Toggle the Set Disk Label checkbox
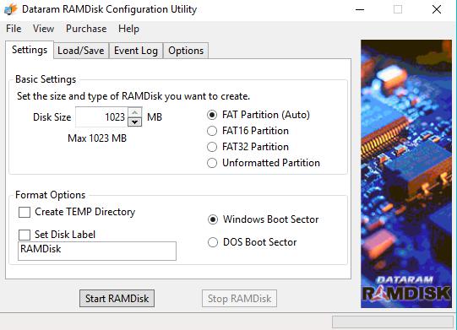The height and width of the screenshot is (330, 457). pyautogui.click(x=24, y=235)
